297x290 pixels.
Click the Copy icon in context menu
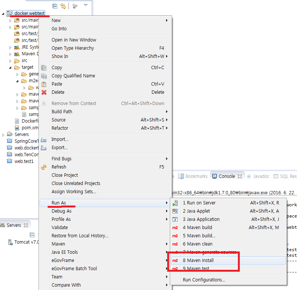[44, 68]
